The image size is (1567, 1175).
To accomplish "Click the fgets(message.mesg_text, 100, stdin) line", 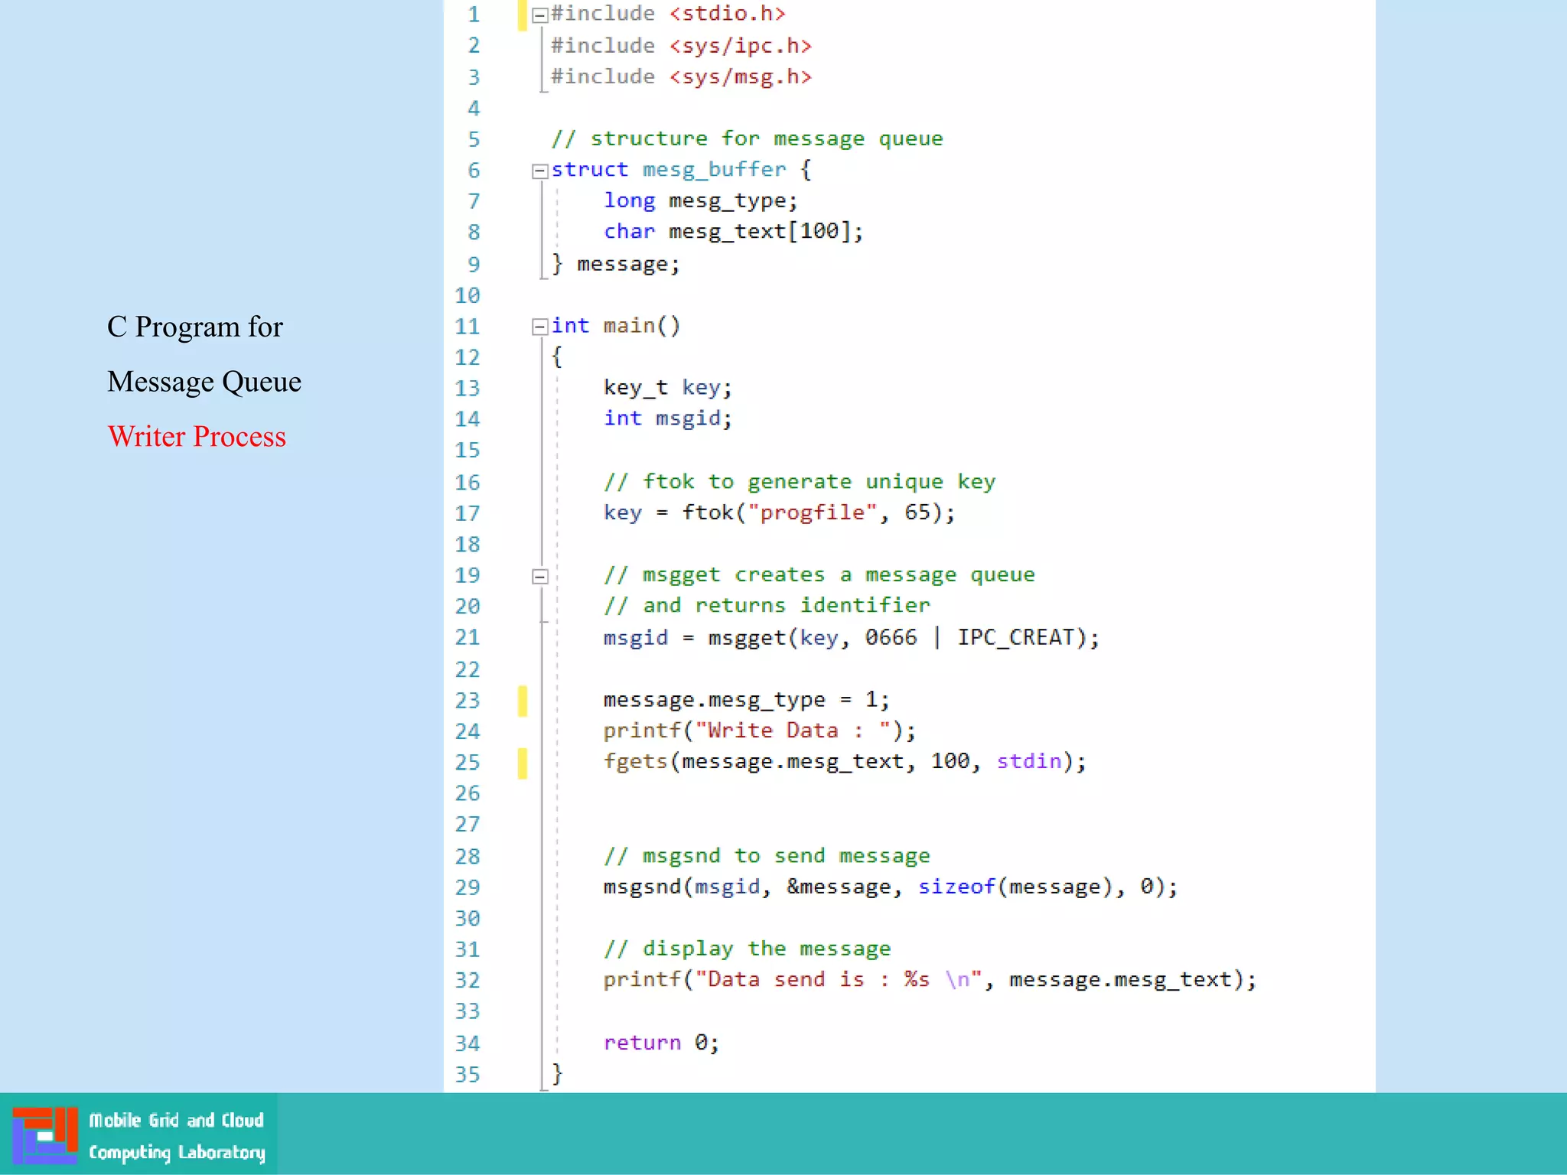I will [845, 762].
